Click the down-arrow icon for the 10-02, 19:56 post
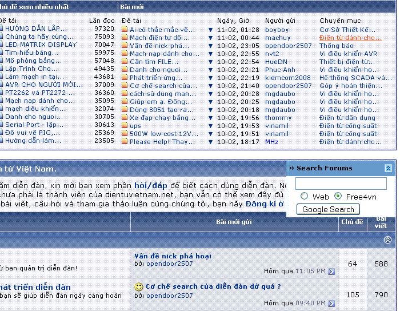The height and width of the screenshot is (311, 400). 210,118
